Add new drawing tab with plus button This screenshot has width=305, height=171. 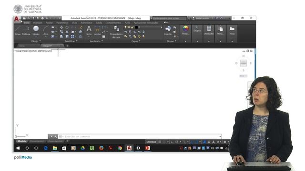click(x=67, y=46)
